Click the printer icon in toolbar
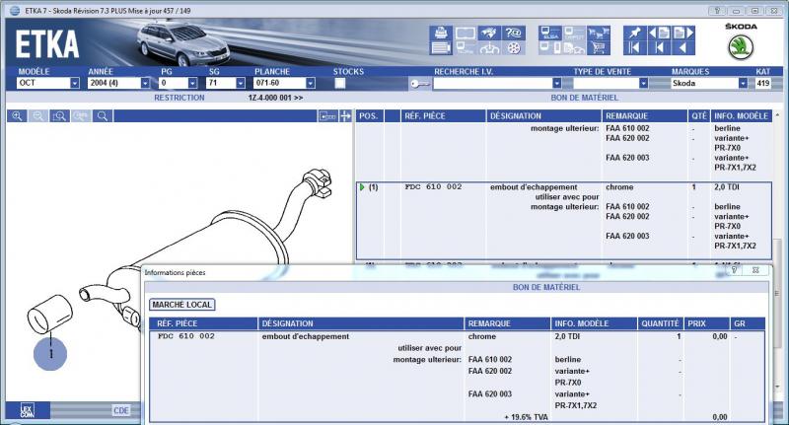Screen dimensions: 789x425 tap(441, 33)
